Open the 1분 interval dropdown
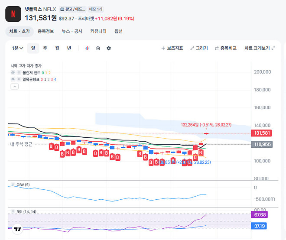Viewport: 286px width, 240px height. tap(17, 48)
